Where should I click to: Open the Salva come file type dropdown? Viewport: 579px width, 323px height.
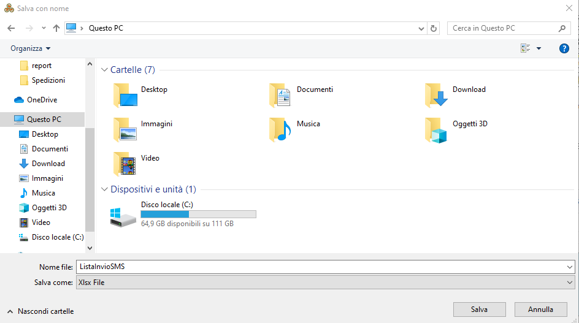(325, 283)
